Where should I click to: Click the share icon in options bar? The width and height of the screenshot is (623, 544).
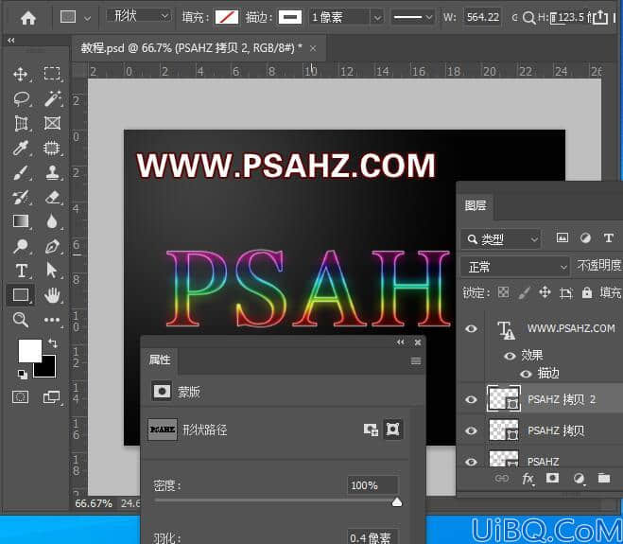click(x=600, y=17)
